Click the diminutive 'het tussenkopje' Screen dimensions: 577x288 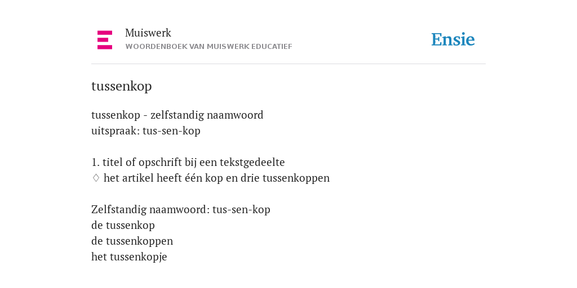coord(129,256)
